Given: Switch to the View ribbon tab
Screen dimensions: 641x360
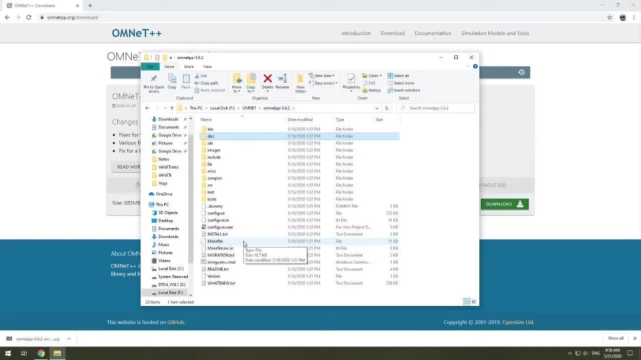Looking at the screenshot, I should pos(207,66).
